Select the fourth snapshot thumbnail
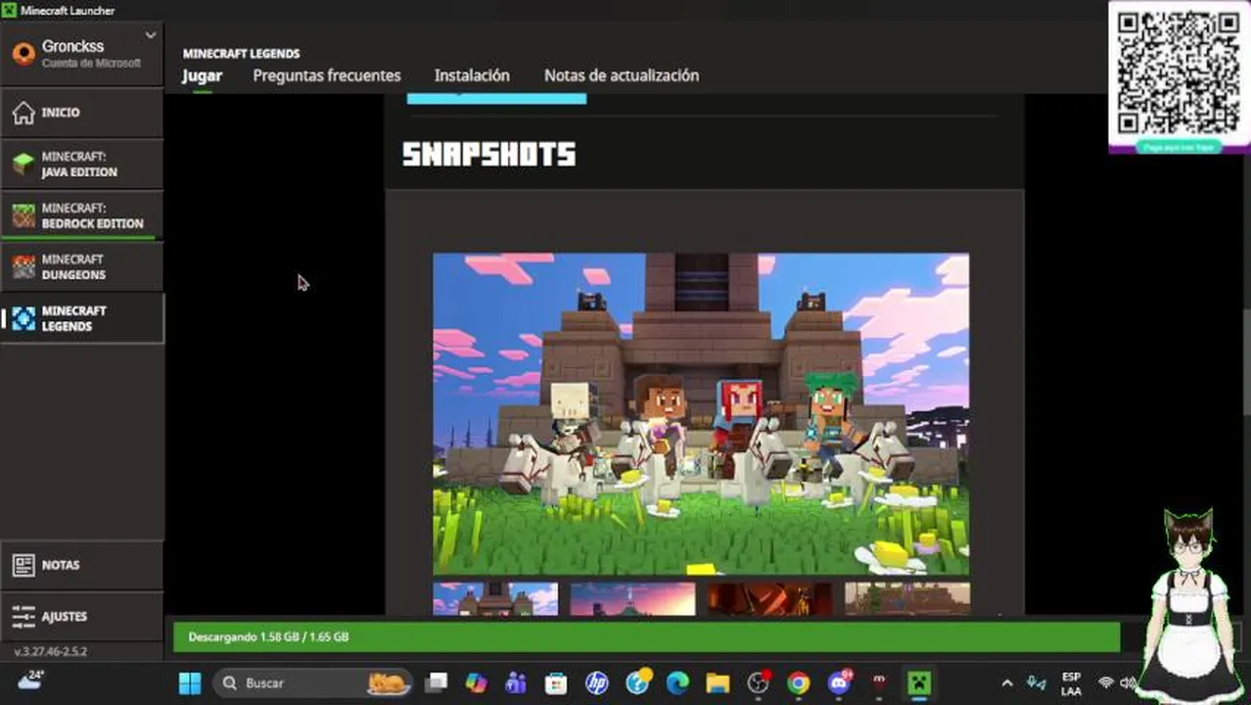The width and height of the screenshot is (1251, 705). pos(907,599)
